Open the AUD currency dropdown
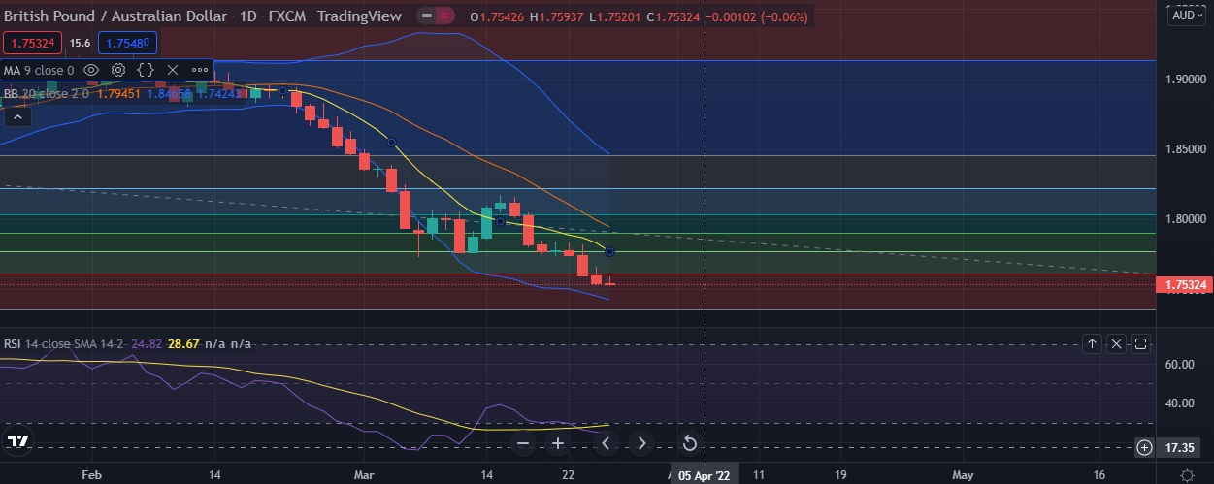This screenshot has height=484, width=1214. 1186,15
